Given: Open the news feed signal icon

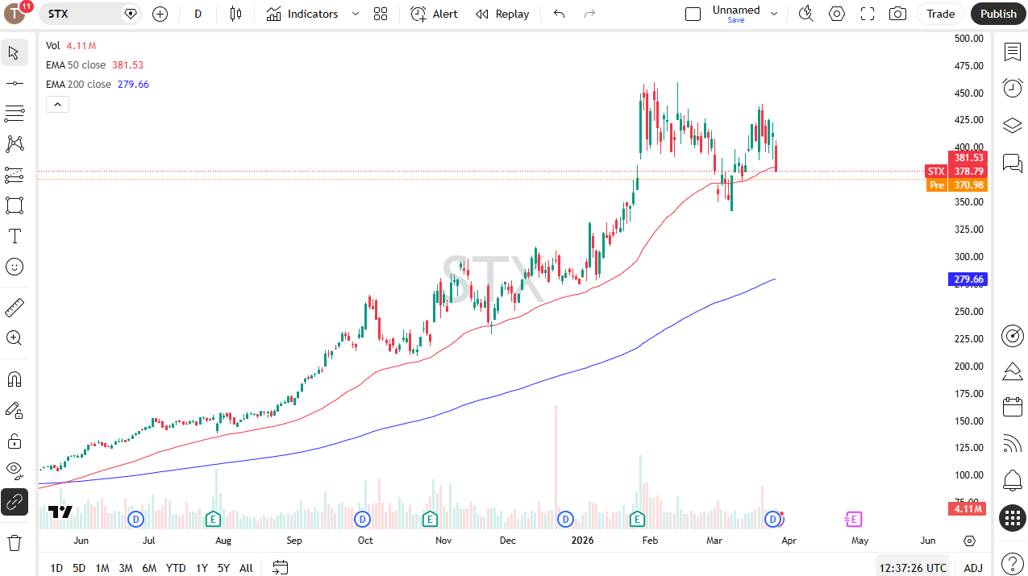Looking at the screenshot, I should [1013, 443].
